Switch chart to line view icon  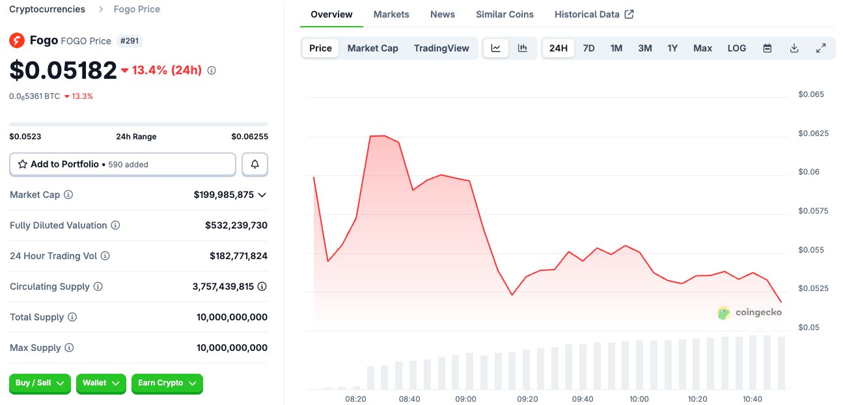point(495,48)
